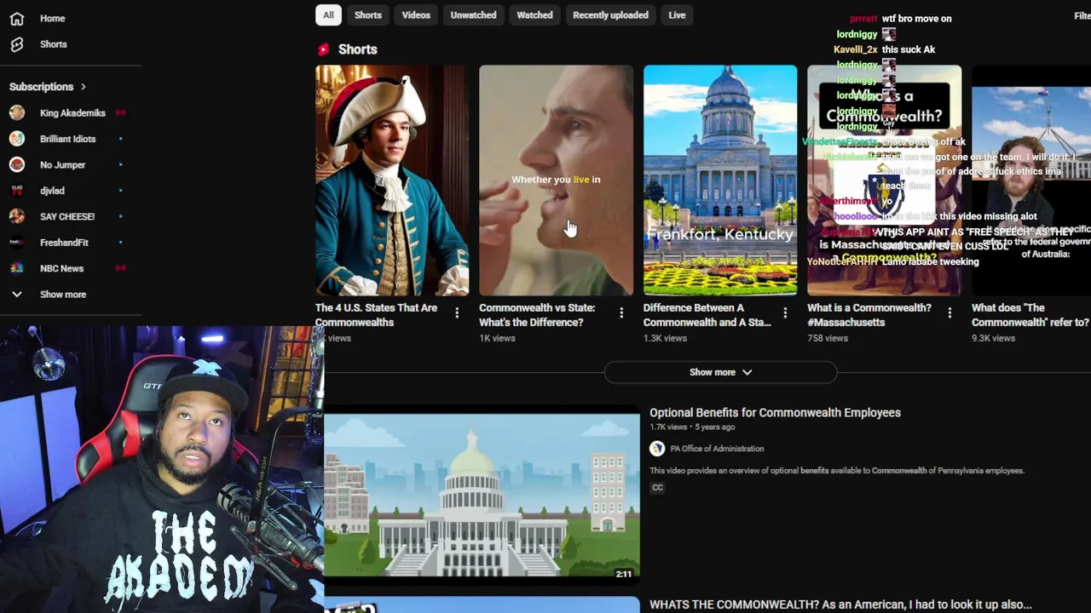Select the Shorts filter chip
The height and width of the screenshot is (613, 1091).
[x=368, y=14]
